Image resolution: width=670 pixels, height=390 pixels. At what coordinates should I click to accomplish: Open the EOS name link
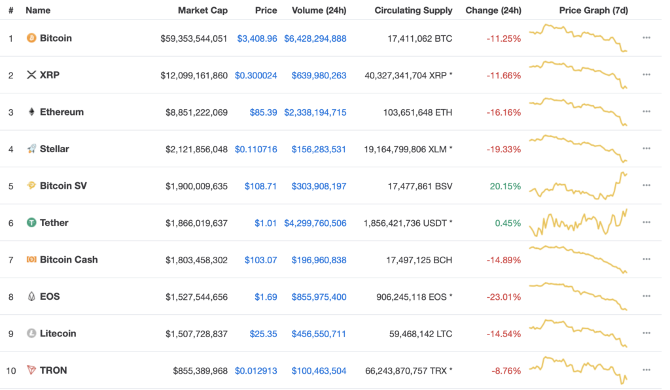pyautogui.click(x=50, y=297)
